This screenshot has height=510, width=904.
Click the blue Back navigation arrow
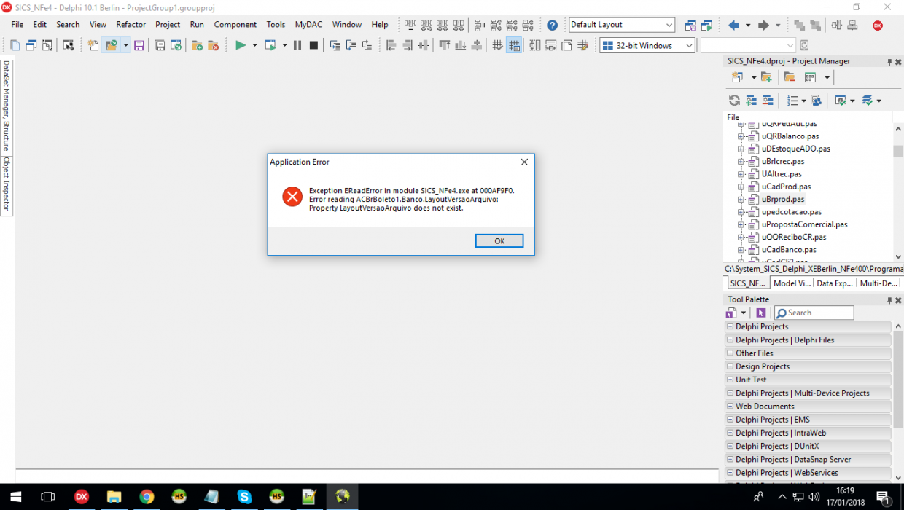[x=734, y=25]
